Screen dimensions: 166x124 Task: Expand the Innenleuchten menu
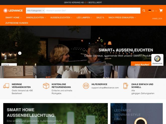tap(36, 18)
